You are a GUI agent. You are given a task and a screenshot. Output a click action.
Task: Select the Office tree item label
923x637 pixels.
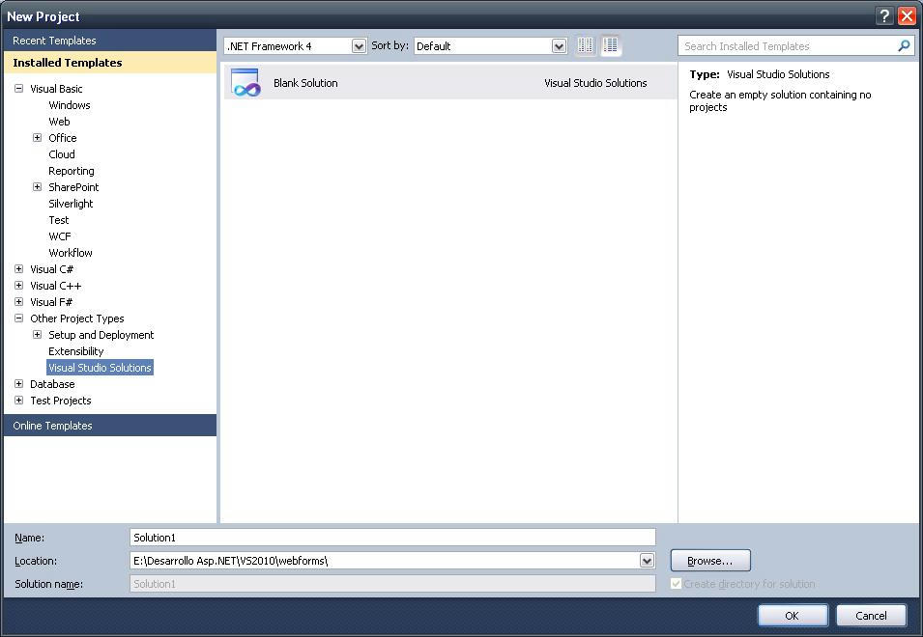coord(63,138)
